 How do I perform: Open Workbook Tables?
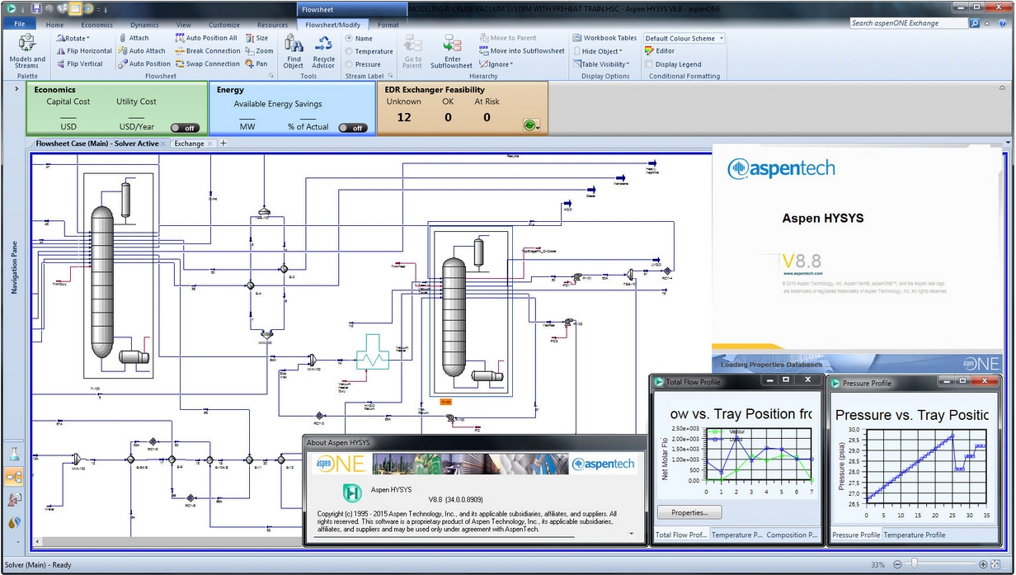click(604, 38)
